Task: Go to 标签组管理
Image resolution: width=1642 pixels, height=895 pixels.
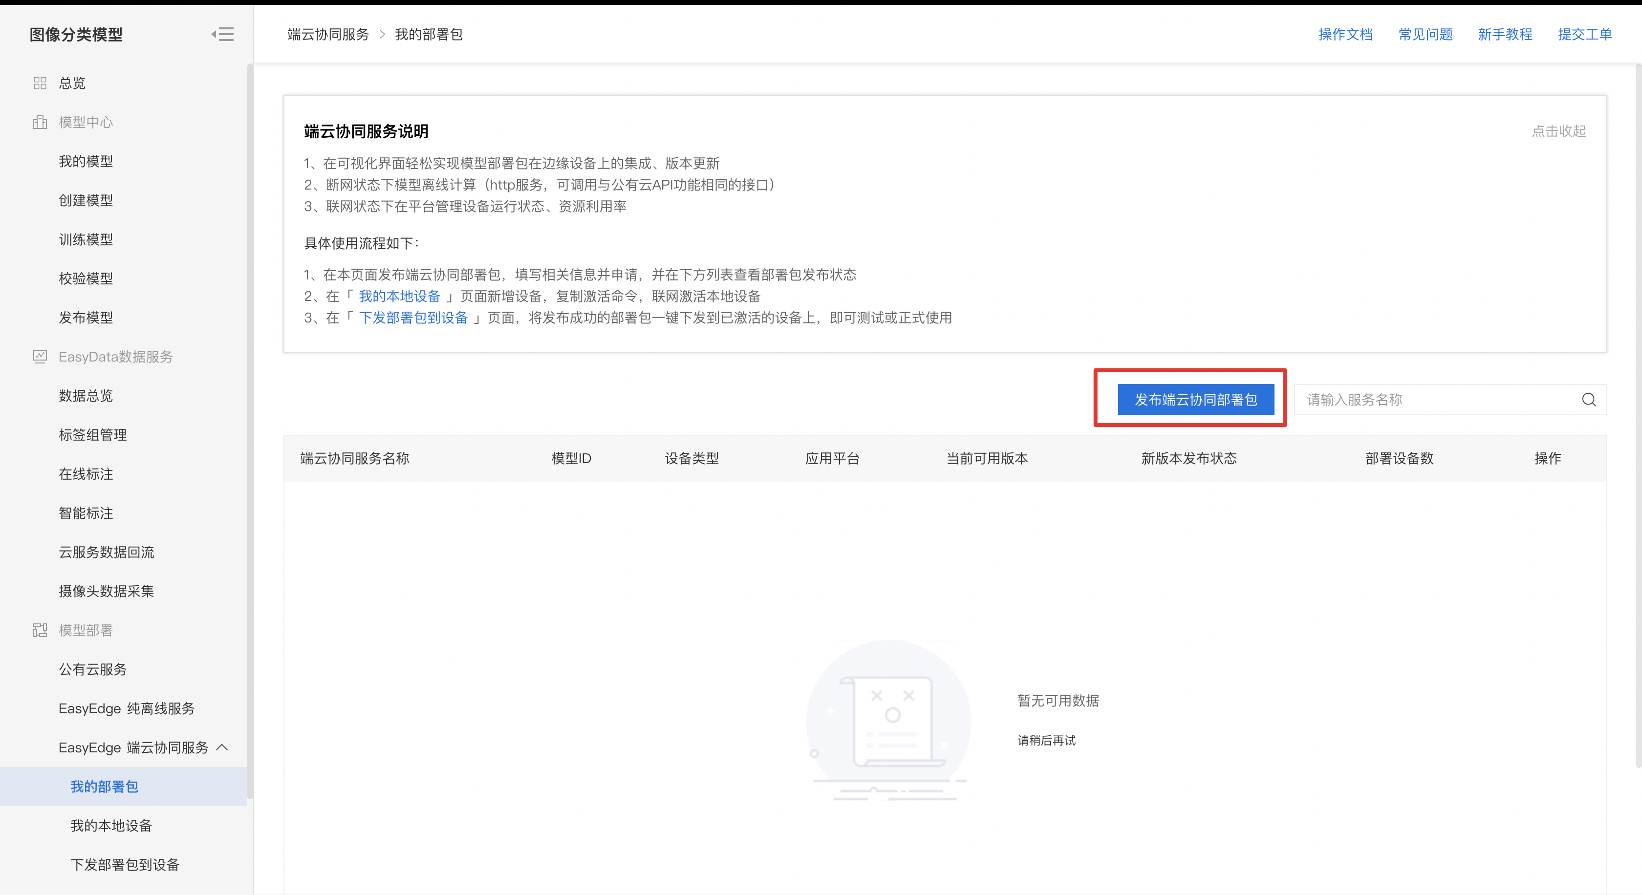Action: click(x=93, y=435)
